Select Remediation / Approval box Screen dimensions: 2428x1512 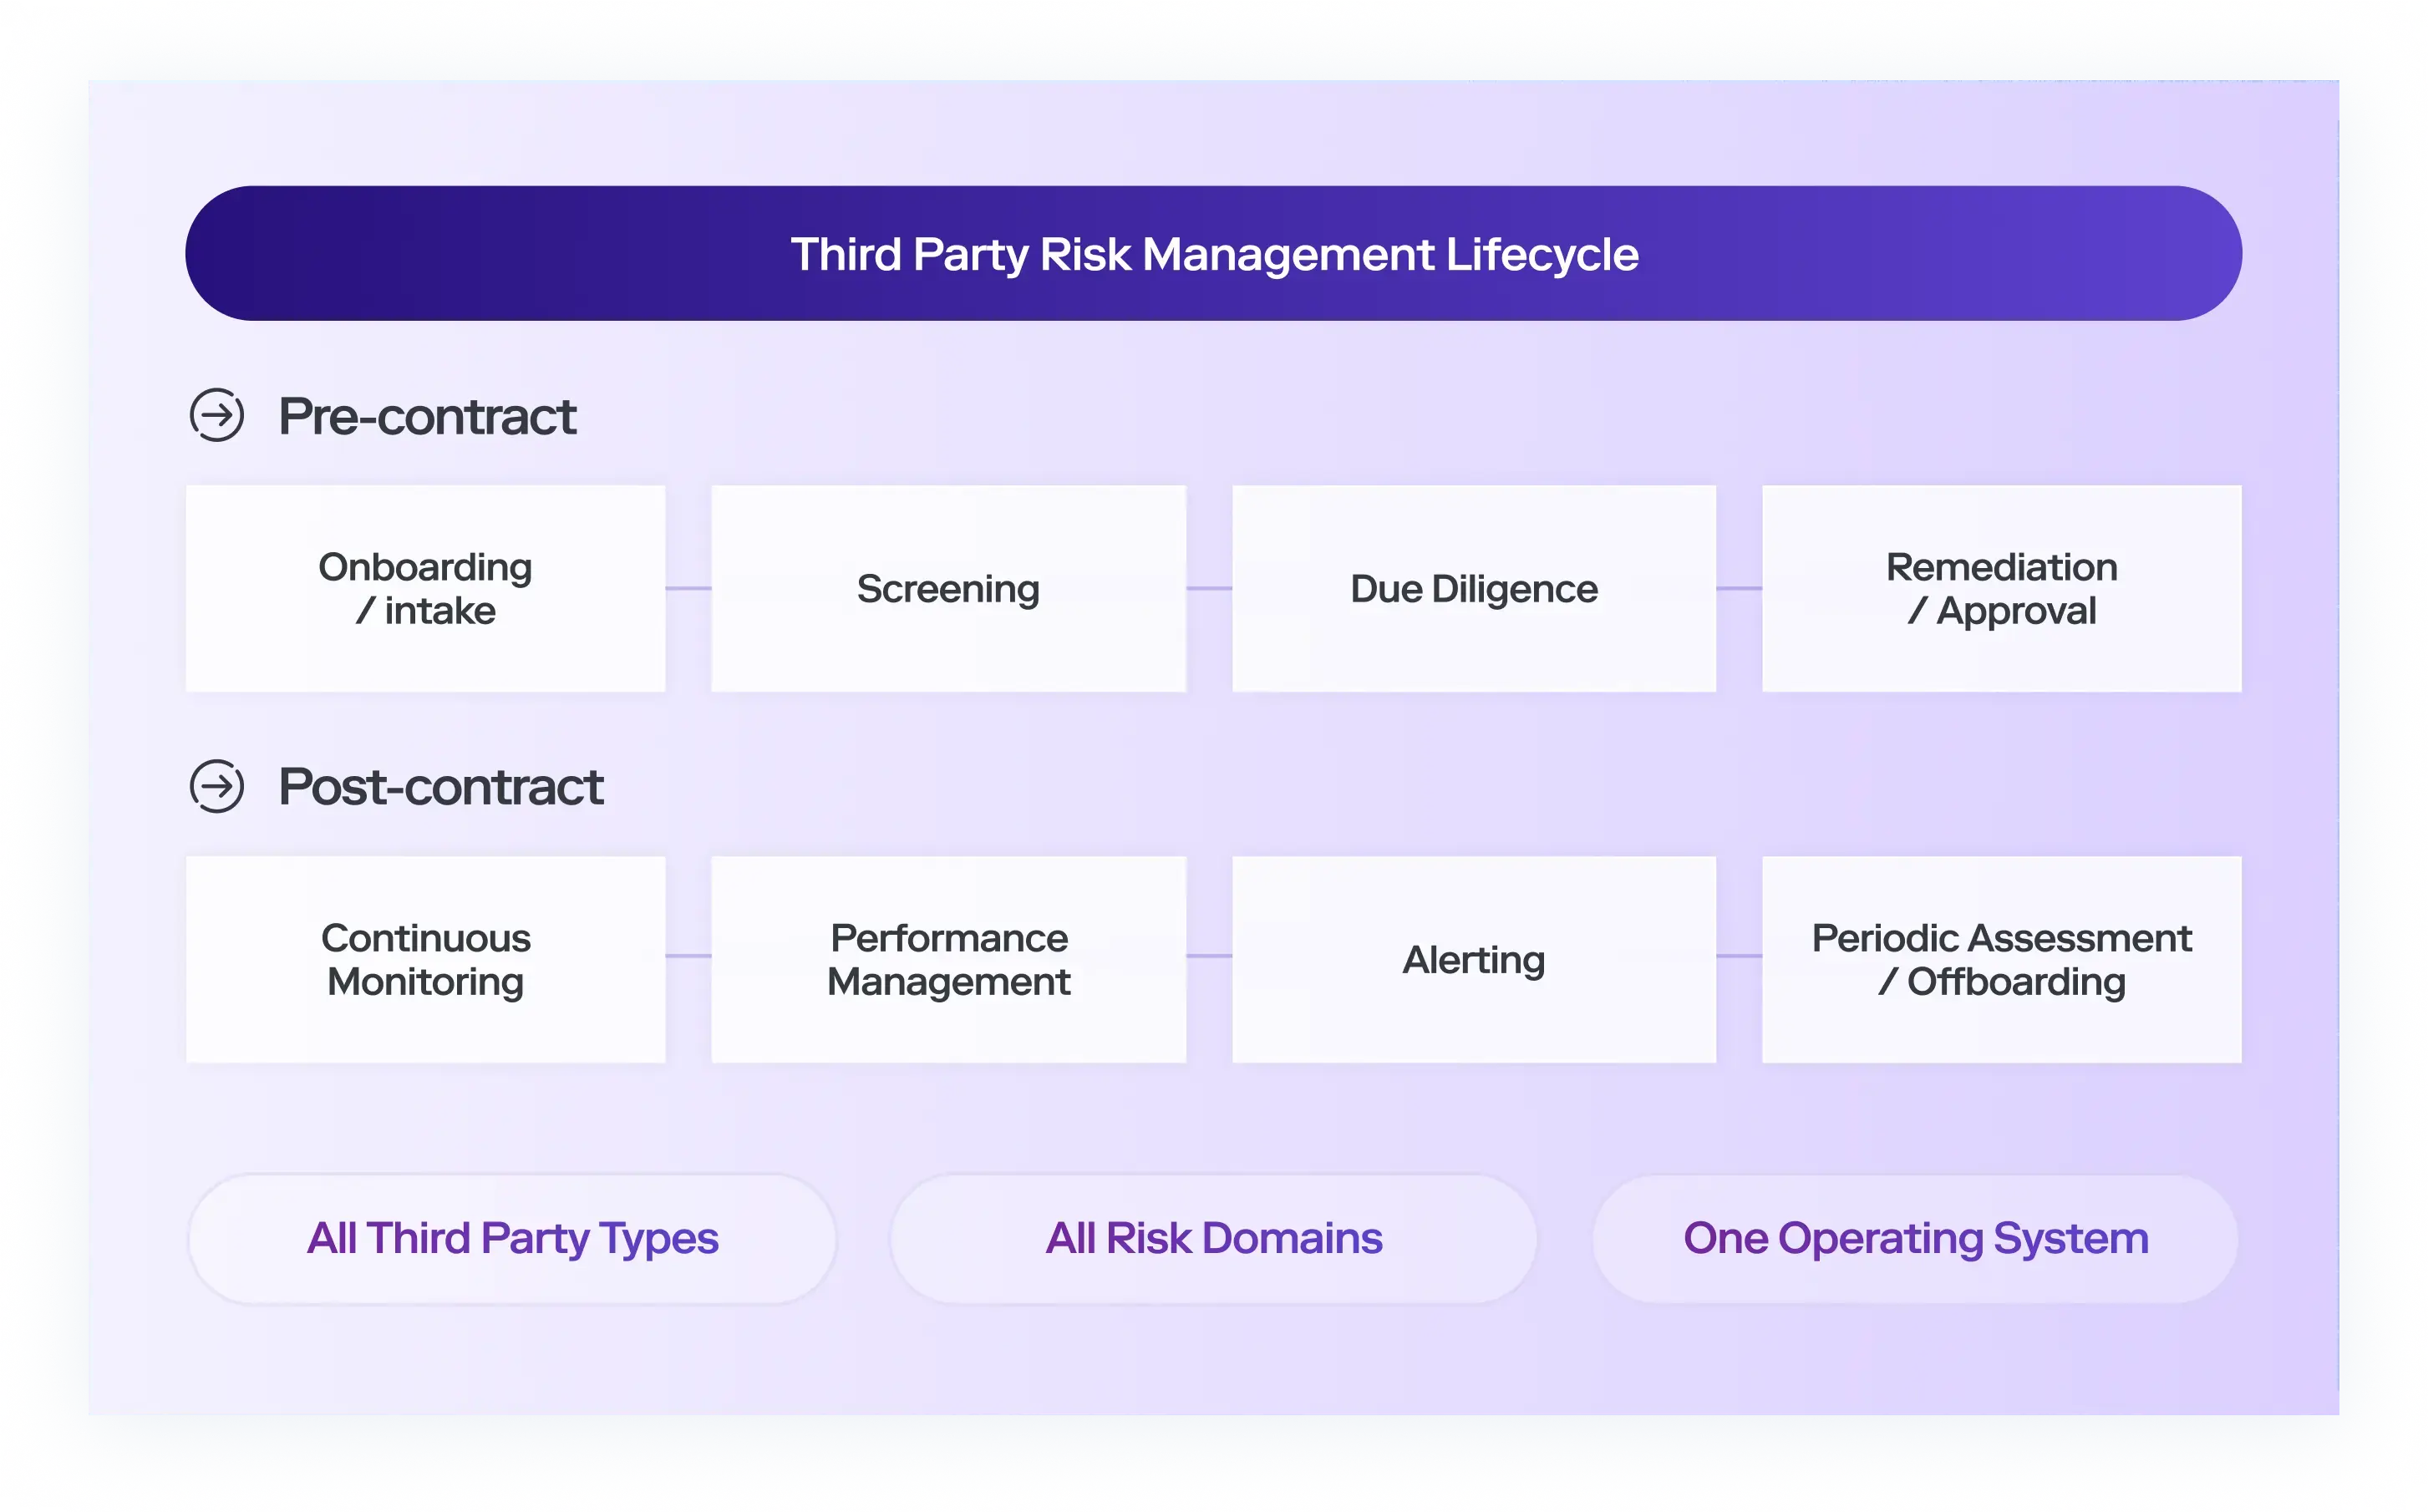pos(2001,588)
